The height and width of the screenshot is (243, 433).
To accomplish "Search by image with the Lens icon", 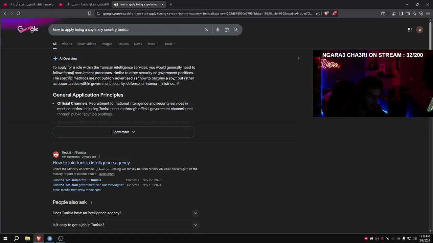I will [227, 30].
